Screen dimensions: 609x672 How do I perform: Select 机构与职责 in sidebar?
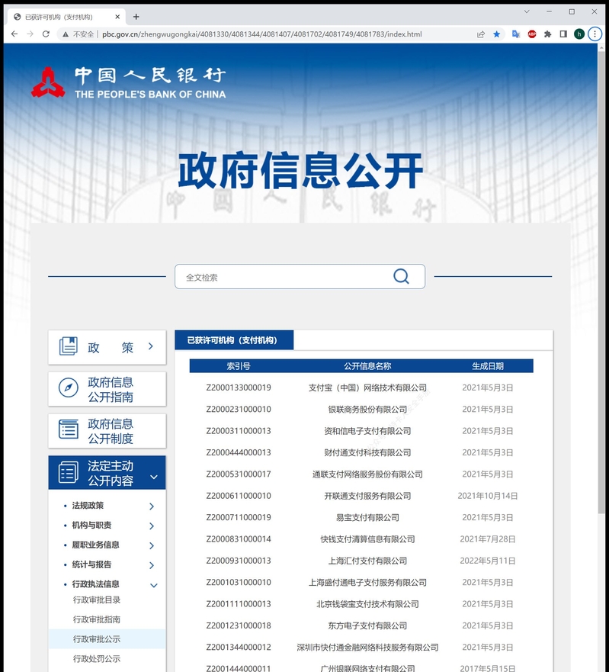(x=91, y=526)
